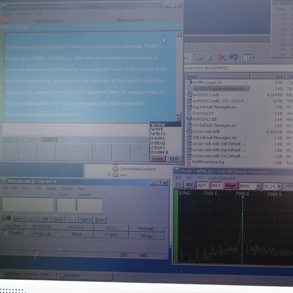Toggle the NET button in BPSK window
Screen dimensions: 293x293
tap(216, 186)
